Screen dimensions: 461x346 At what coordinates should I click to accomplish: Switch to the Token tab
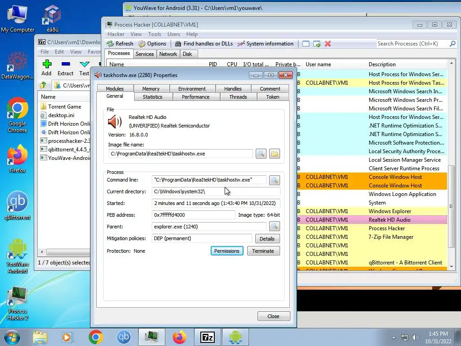273,97
